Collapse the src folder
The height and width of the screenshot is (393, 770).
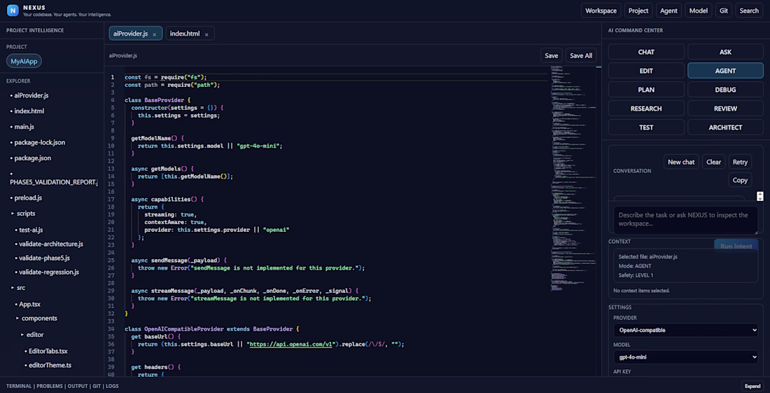click(20, 288)
